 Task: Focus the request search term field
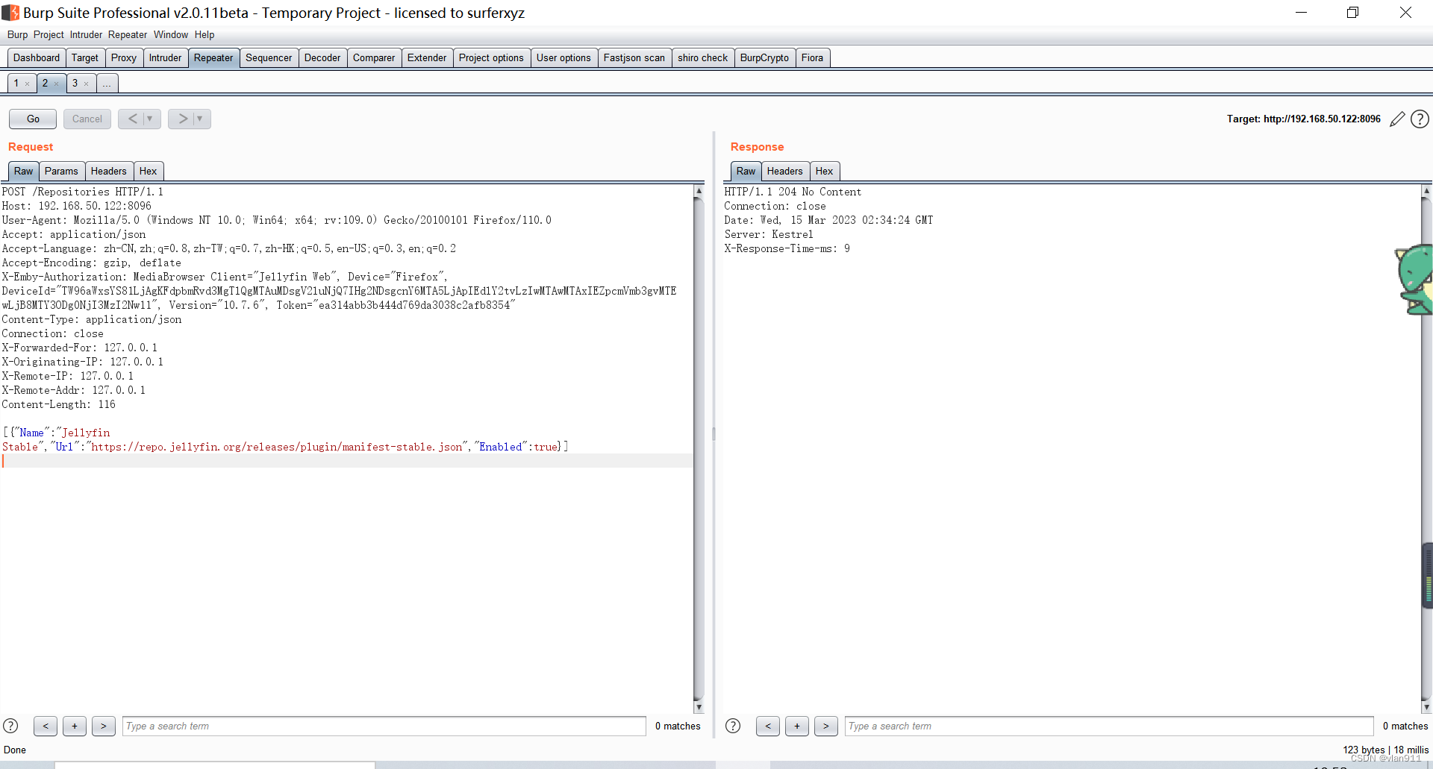coord(384,726)
